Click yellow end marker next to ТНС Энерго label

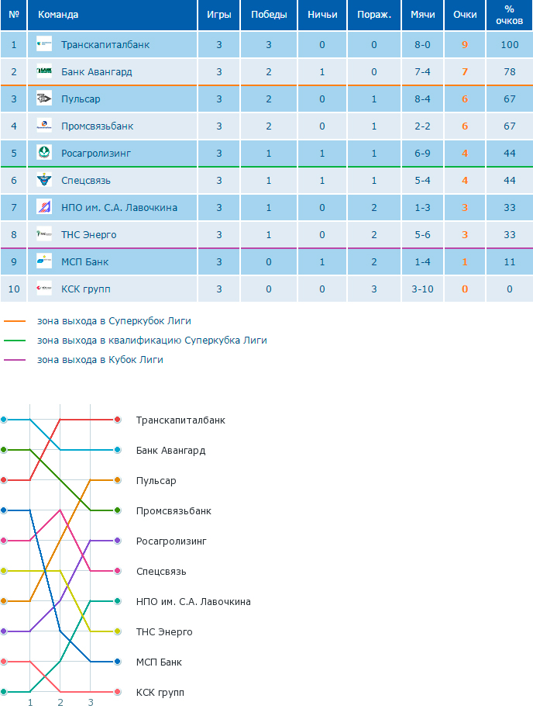(x=118, y=631)
